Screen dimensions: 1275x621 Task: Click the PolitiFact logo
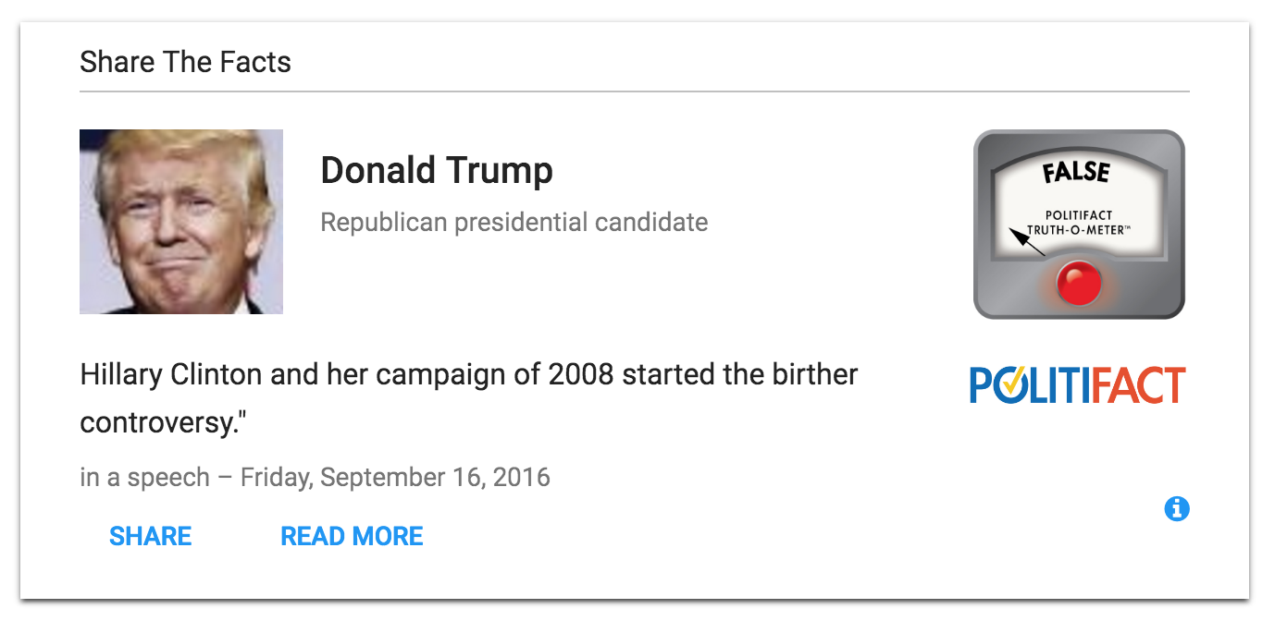click(1078, 385)
